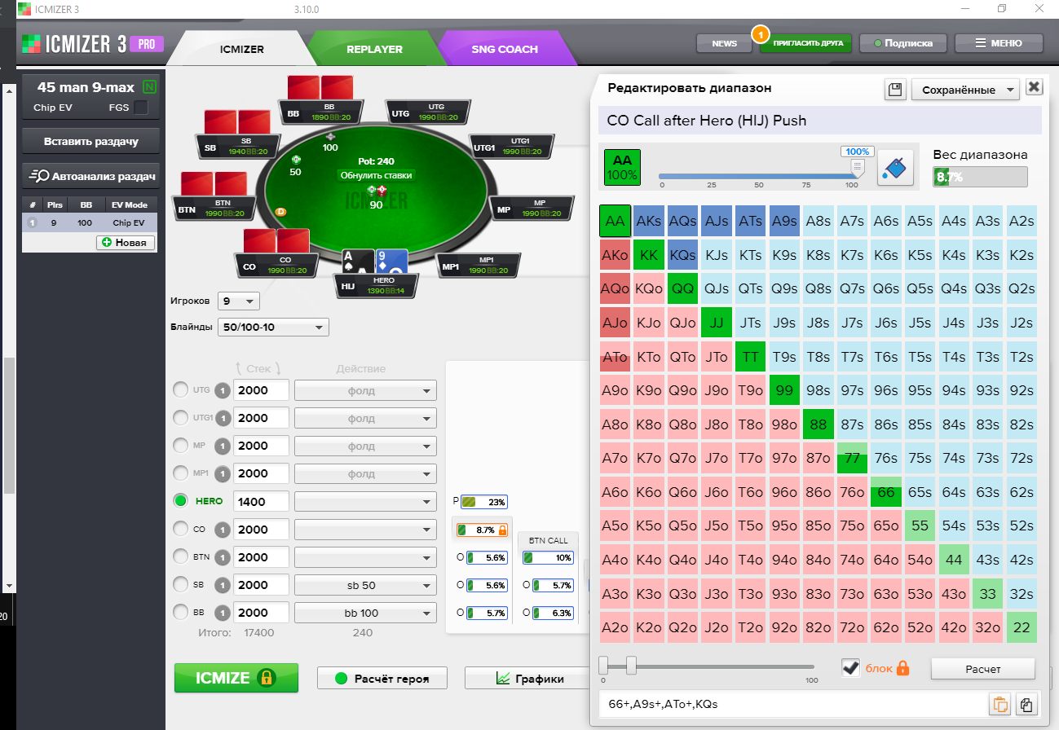Click hero's ace of spades card
This screenshot has width=1059, height=730.
(357, 261)
